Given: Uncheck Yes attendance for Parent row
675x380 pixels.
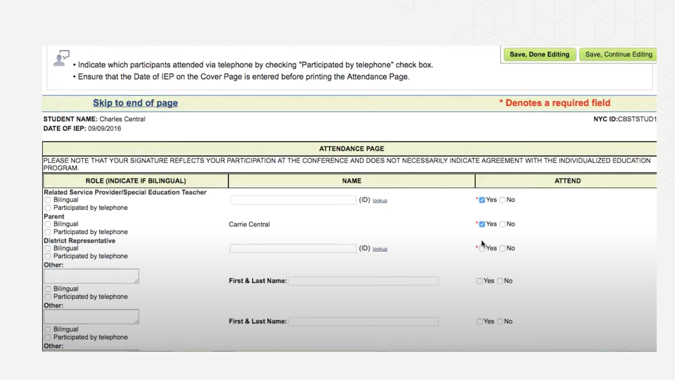Looking at the screenshot, I should tap(482, 224).
